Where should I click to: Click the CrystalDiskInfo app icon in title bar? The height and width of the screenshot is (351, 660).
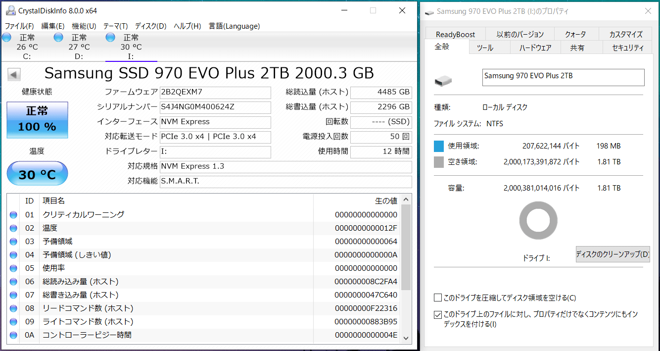pyautogui.click(x=10, y=10)
